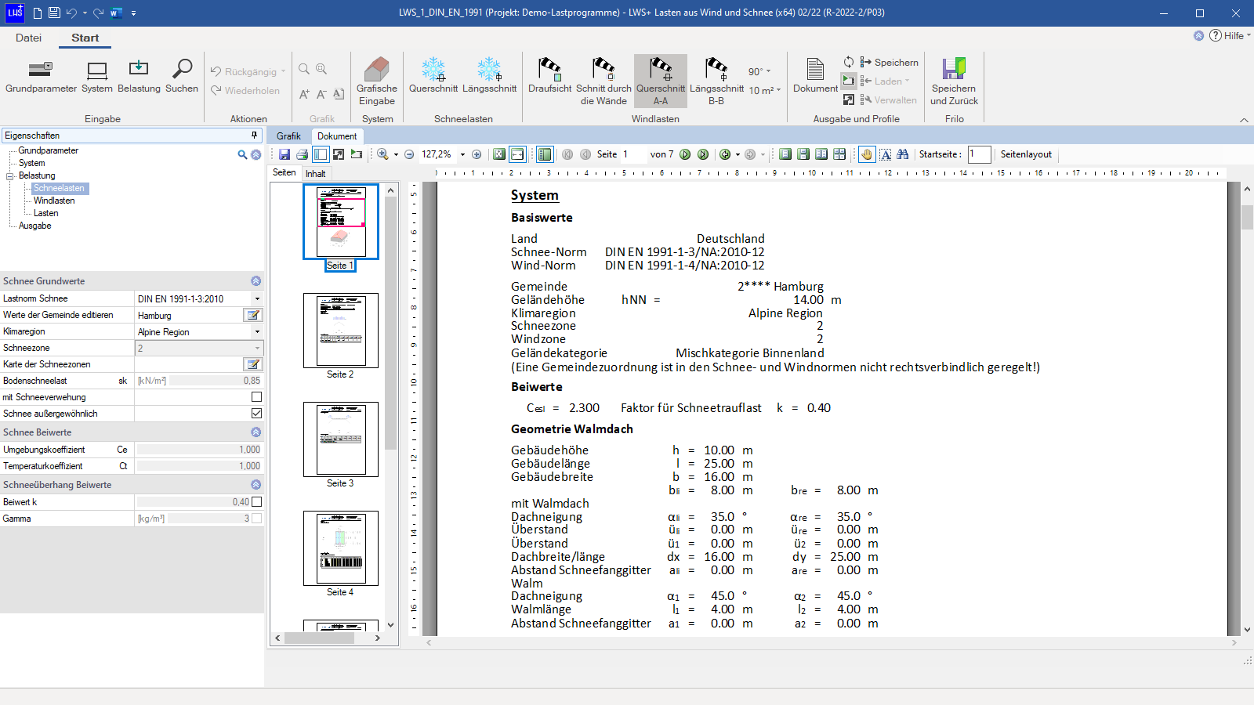Pin the Eigenschaften panel

(254, 136)
